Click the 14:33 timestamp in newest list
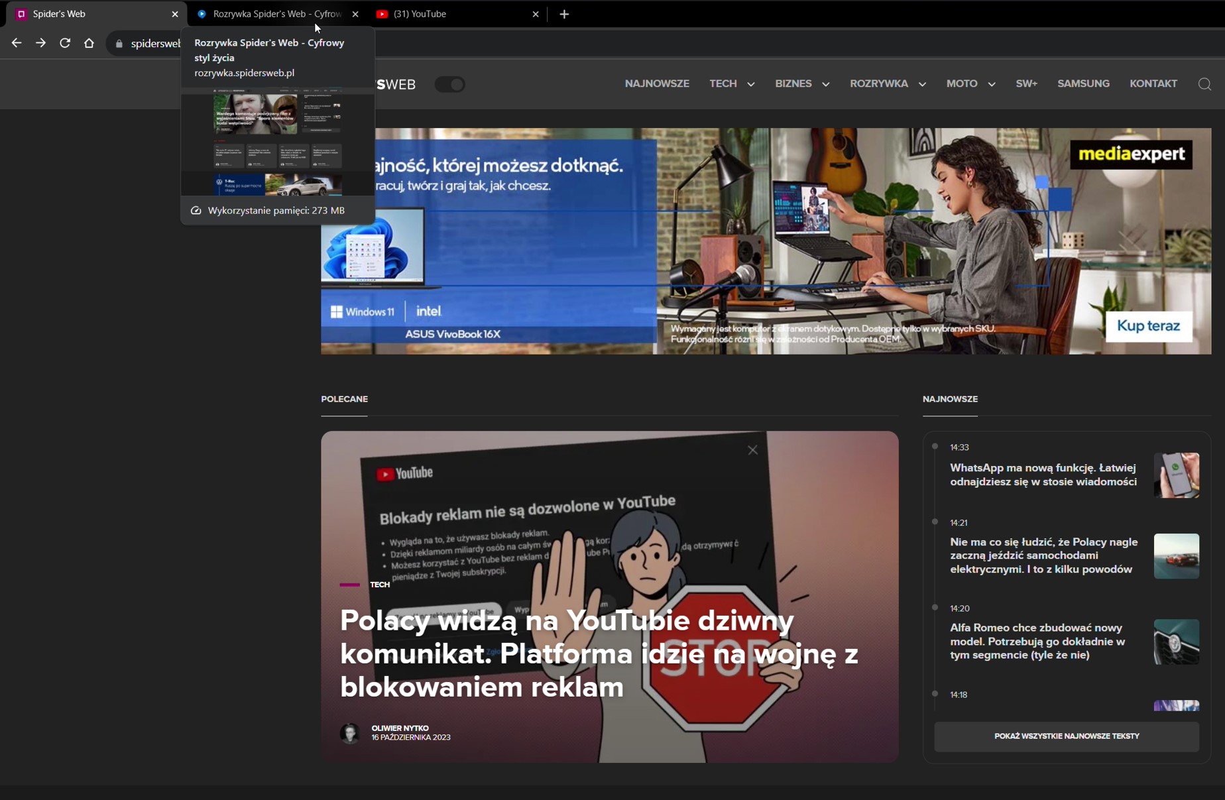Screen dimensions: 1225x800 [x=959, y=447]
